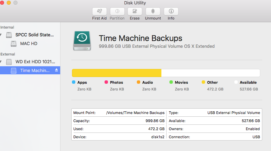Click the blue Apps legend color dot
The height and width of the screenshot is (151, 271).
click(74, 82)
